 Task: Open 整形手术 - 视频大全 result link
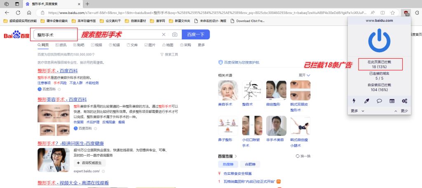73,183
